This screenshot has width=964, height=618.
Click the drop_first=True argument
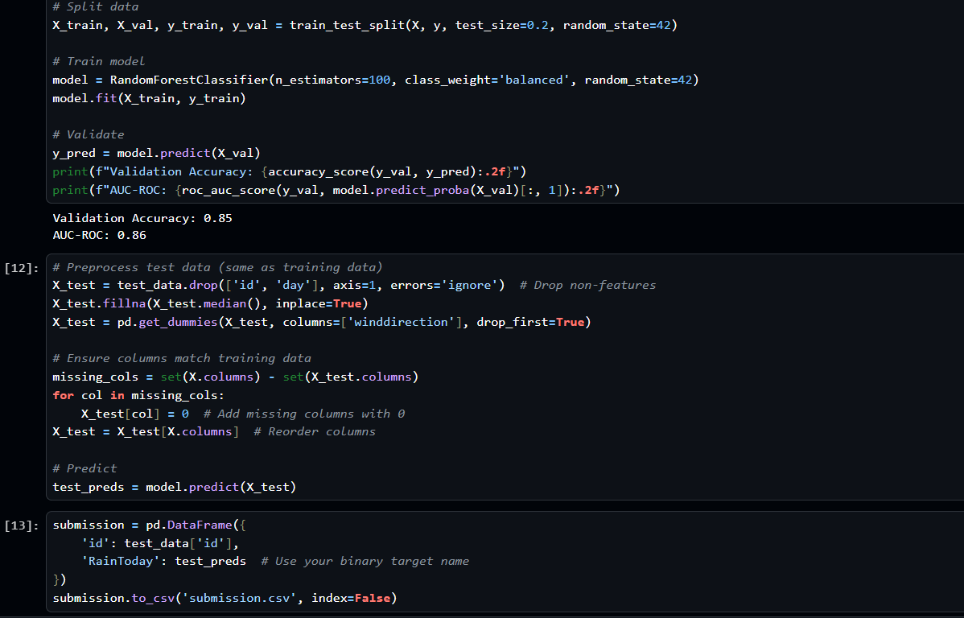pos(530,322)
